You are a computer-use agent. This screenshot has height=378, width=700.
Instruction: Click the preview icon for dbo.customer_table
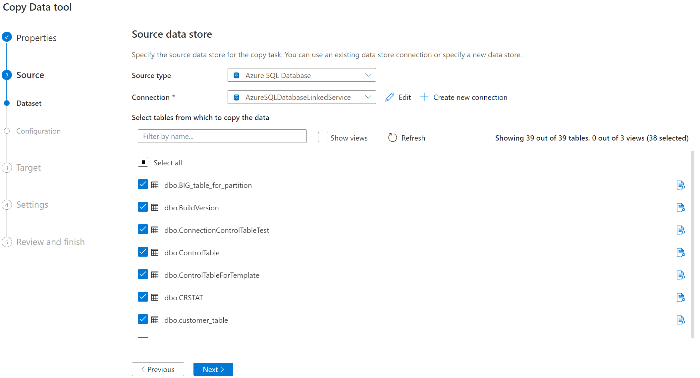[680, 320]
